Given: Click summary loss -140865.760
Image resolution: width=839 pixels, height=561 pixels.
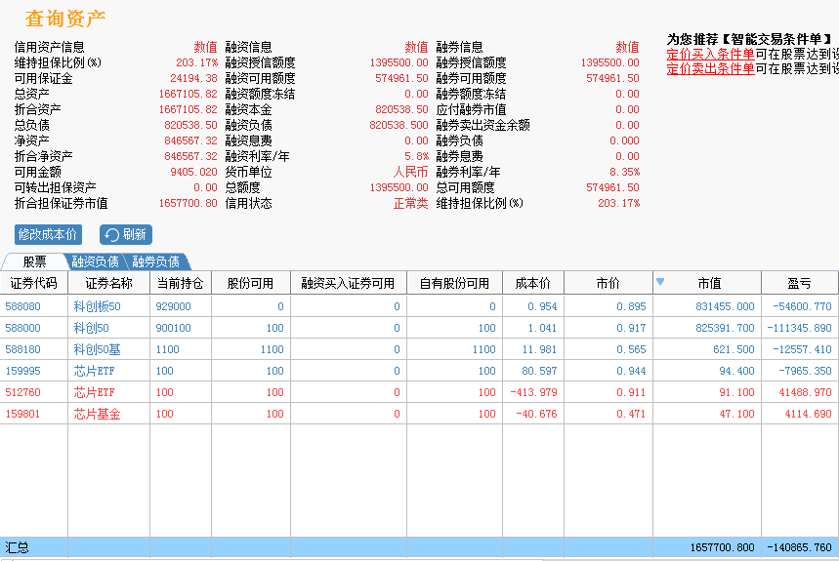Looking at the screenshot, I should tap(799, 547).
